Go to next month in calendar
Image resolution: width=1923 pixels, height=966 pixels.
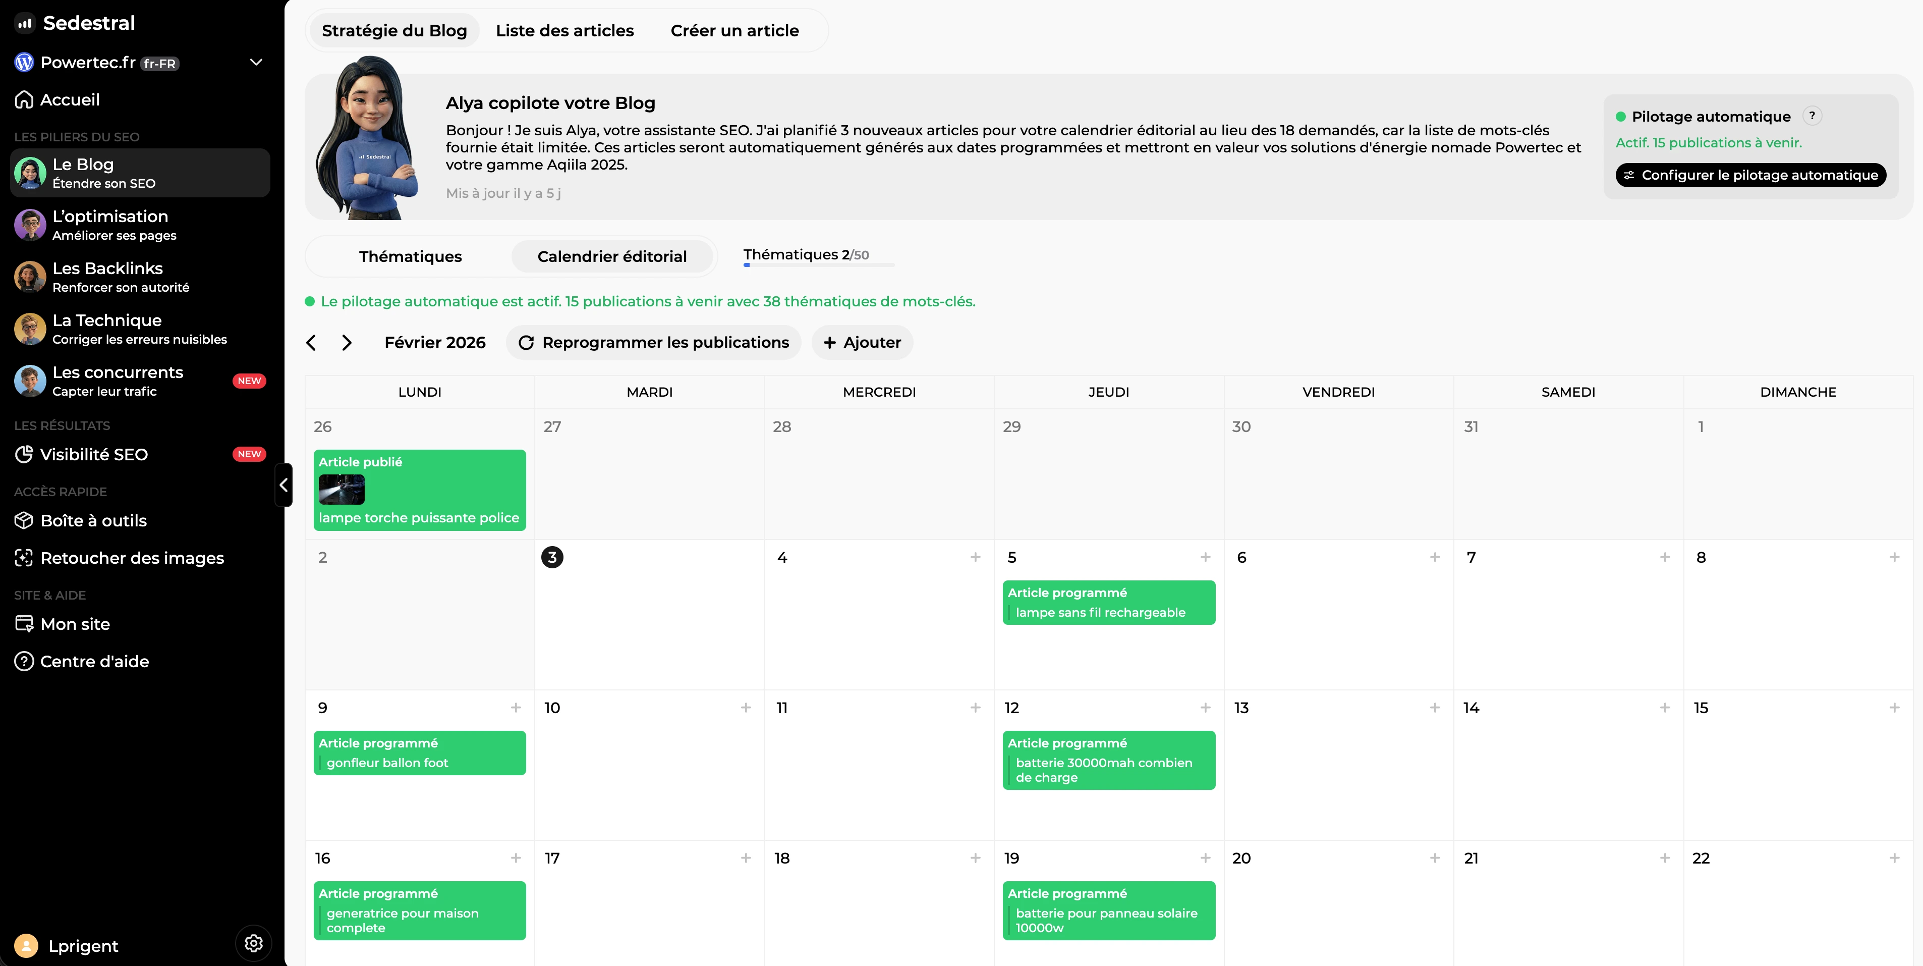click(x=347, y=342)
